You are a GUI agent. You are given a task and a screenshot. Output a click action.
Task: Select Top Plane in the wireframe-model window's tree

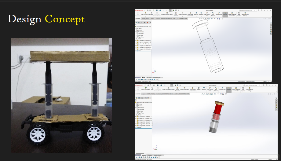(140, 35)
